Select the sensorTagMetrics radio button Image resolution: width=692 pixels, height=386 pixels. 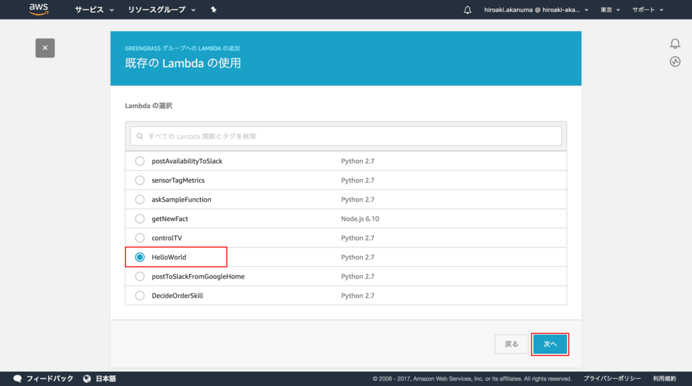pos(139,180)
